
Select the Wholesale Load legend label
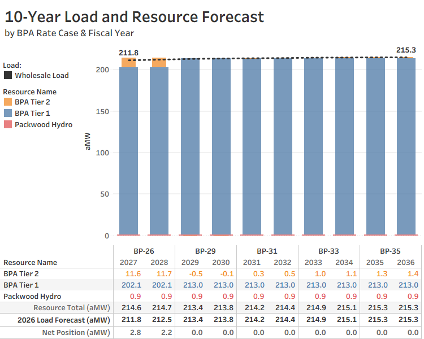pos(42,75)
